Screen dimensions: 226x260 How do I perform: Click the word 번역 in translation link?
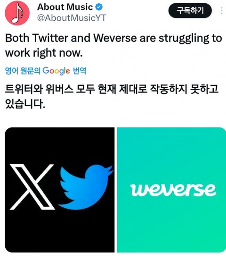(80, 71)
